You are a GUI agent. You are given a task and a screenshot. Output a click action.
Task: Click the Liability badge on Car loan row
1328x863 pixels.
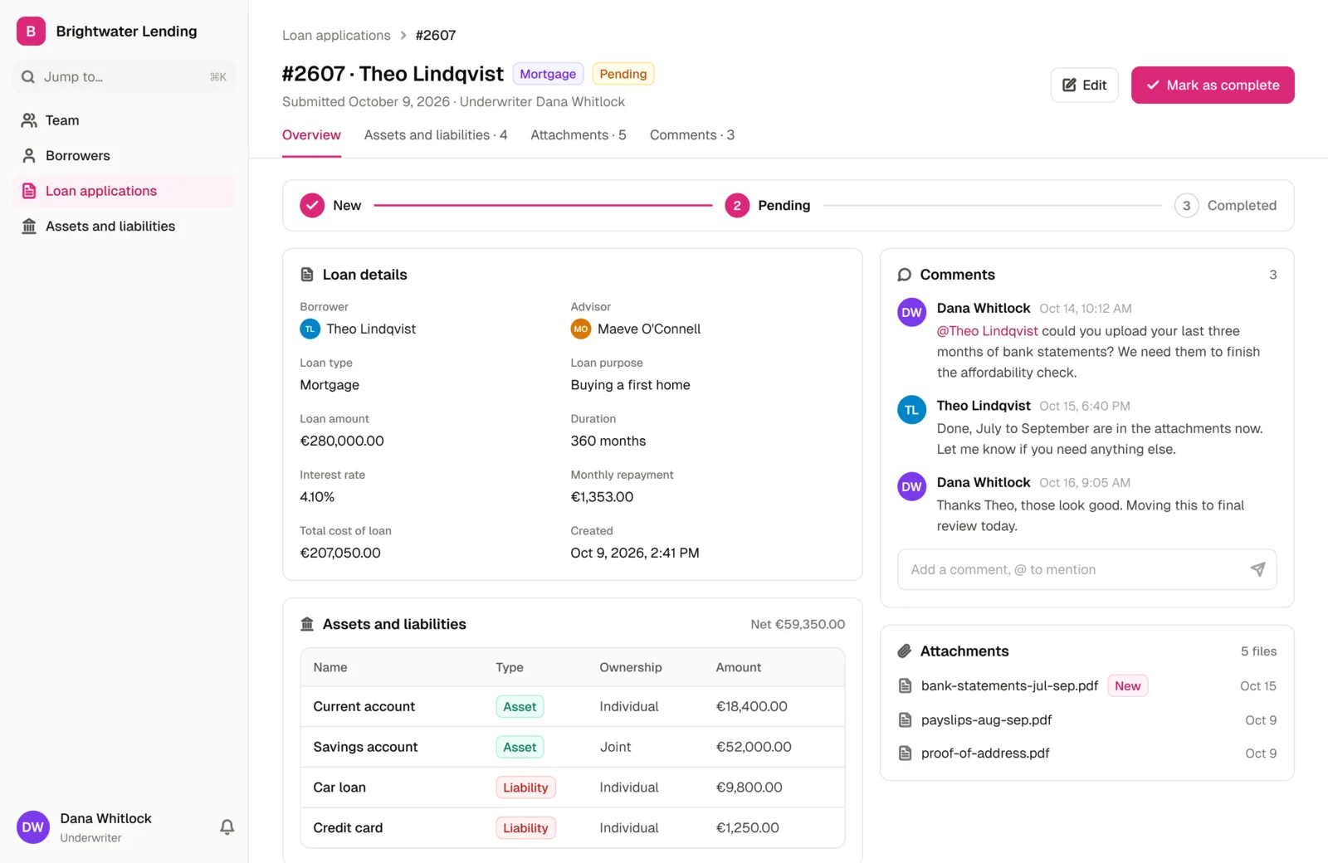[525, 787]
